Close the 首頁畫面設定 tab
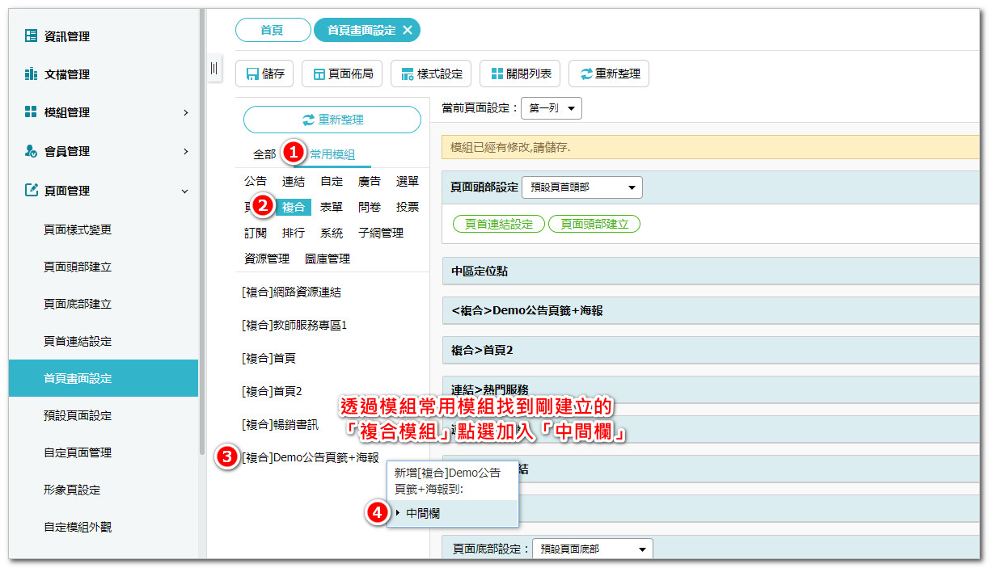 click(408, 30)
